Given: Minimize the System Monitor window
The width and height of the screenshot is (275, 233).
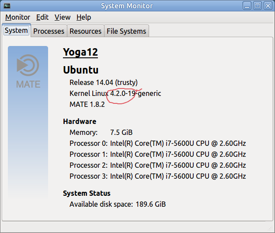Looking at the screenshot, I should pyautogui.click(x=247, y=6).
